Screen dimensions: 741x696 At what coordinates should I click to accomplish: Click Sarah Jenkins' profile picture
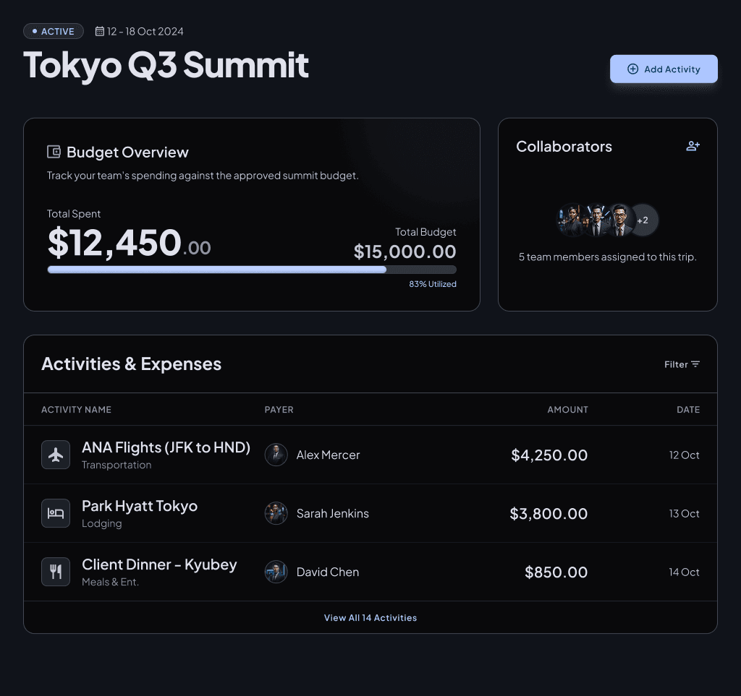[x=276, y=513]
